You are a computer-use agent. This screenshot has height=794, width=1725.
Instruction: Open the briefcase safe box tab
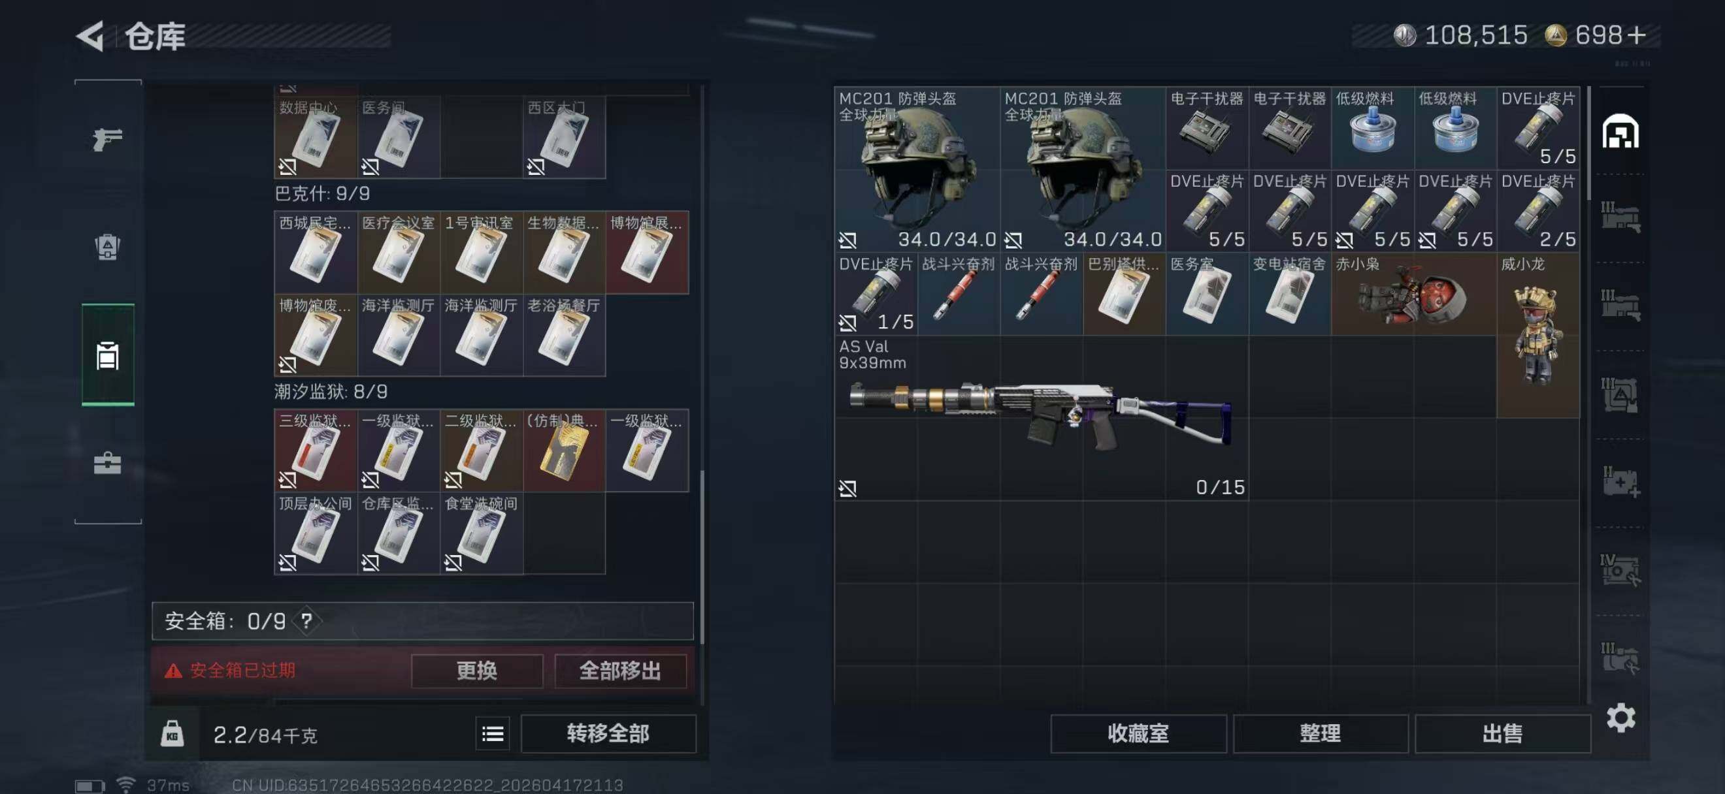coord(107,463)
